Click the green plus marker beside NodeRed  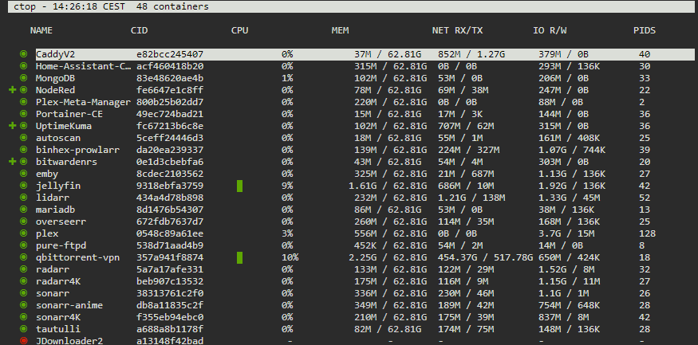point(13,90)
